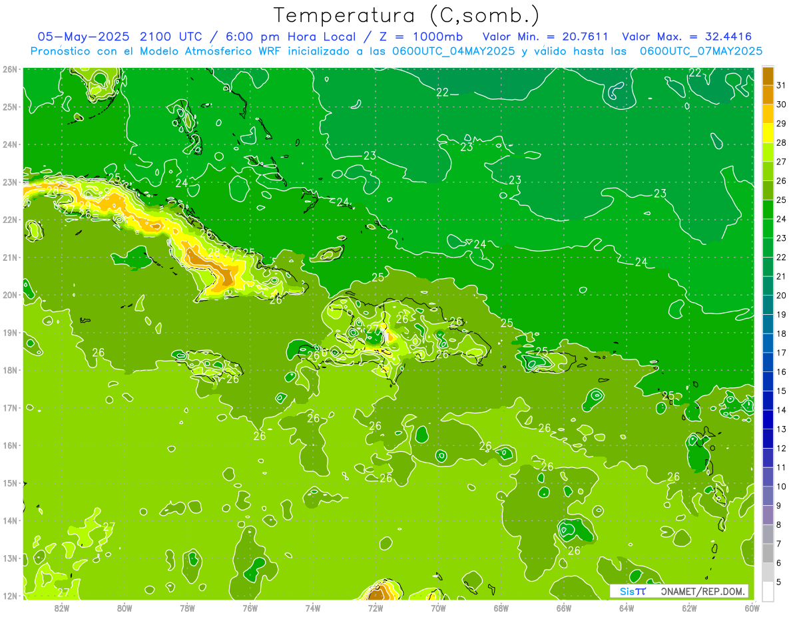This screenshot has height=617, width=799.
Task: Click the '20N' latitude axis label
Action: pos(10,295)
